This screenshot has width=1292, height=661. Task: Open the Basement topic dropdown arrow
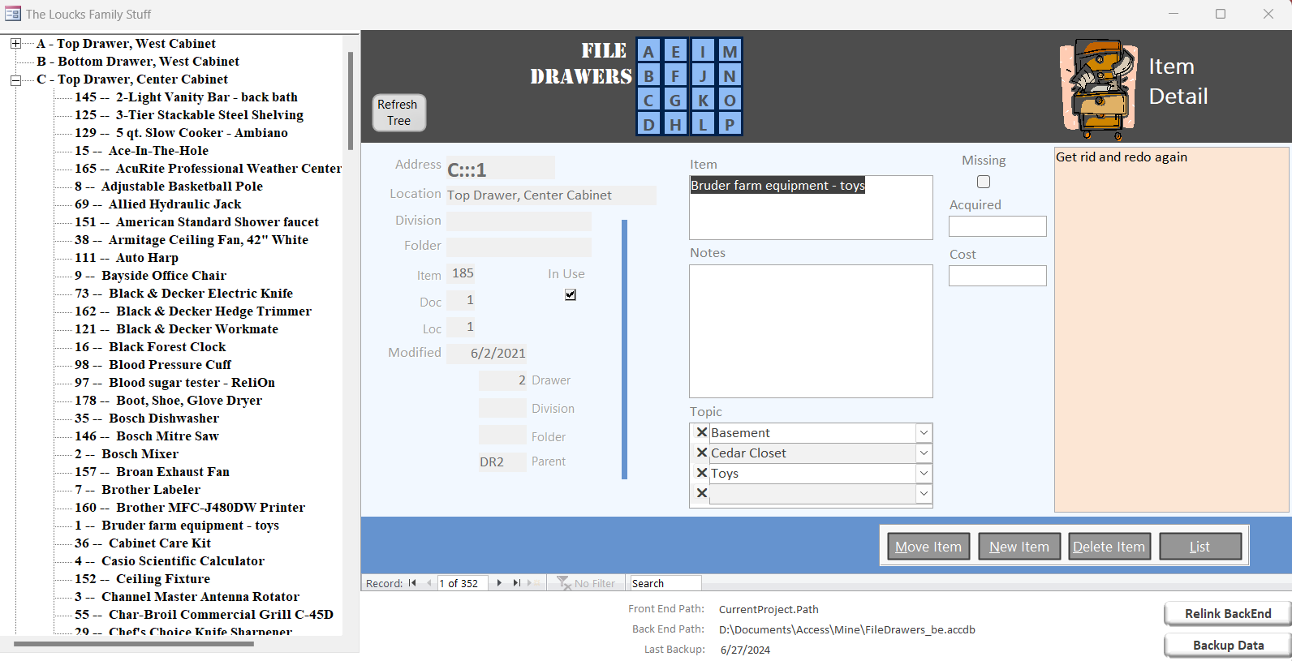(x=924, y=433)
